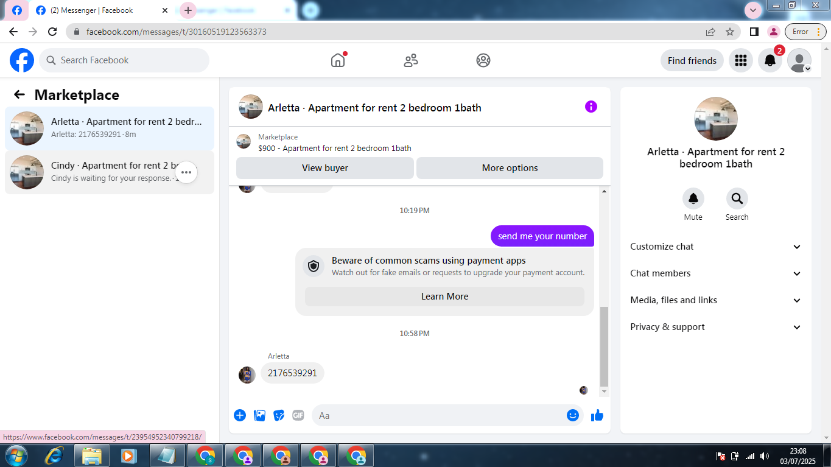Viewport: 831px width, 467px height.
Task: Open the notifications bell with badge
Action: (770, 60)
